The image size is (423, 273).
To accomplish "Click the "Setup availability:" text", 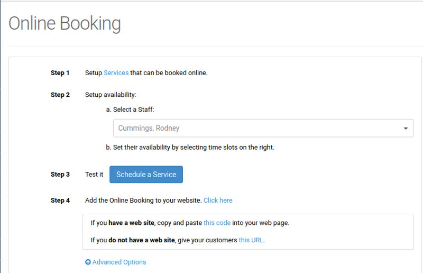I will (111, 95).
